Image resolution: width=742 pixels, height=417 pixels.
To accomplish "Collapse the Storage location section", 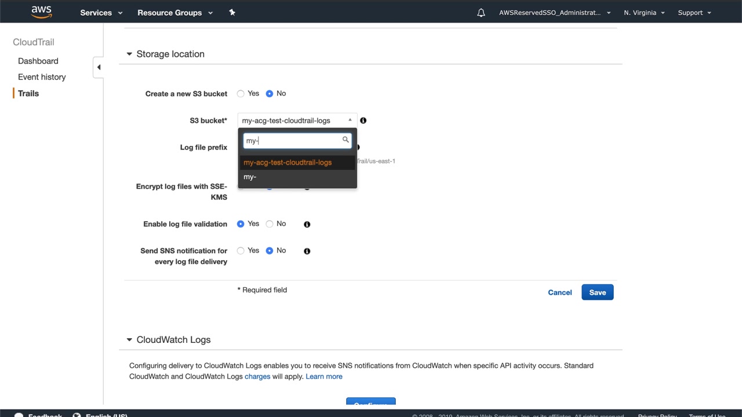I will [129, 54].
